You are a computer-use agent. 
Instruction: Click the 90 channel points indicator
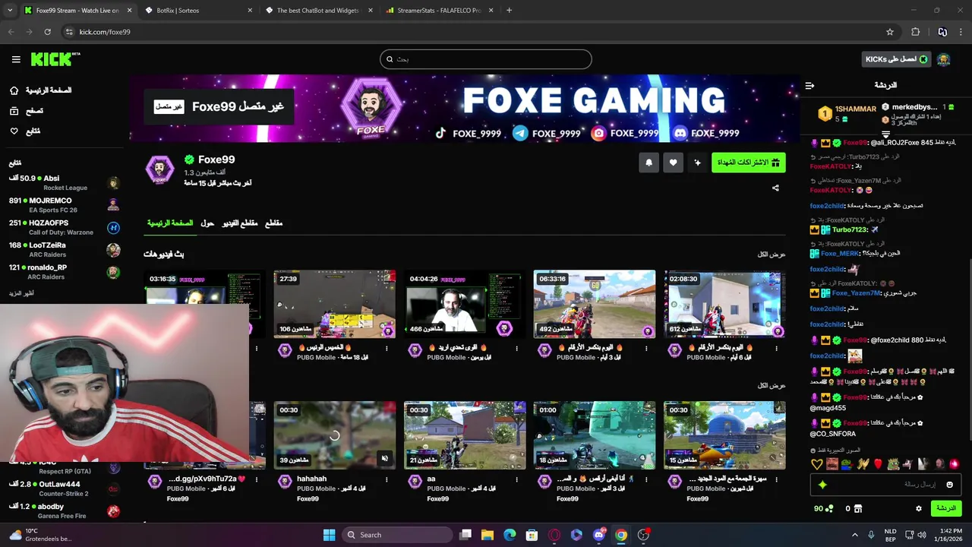coord(824,508)
